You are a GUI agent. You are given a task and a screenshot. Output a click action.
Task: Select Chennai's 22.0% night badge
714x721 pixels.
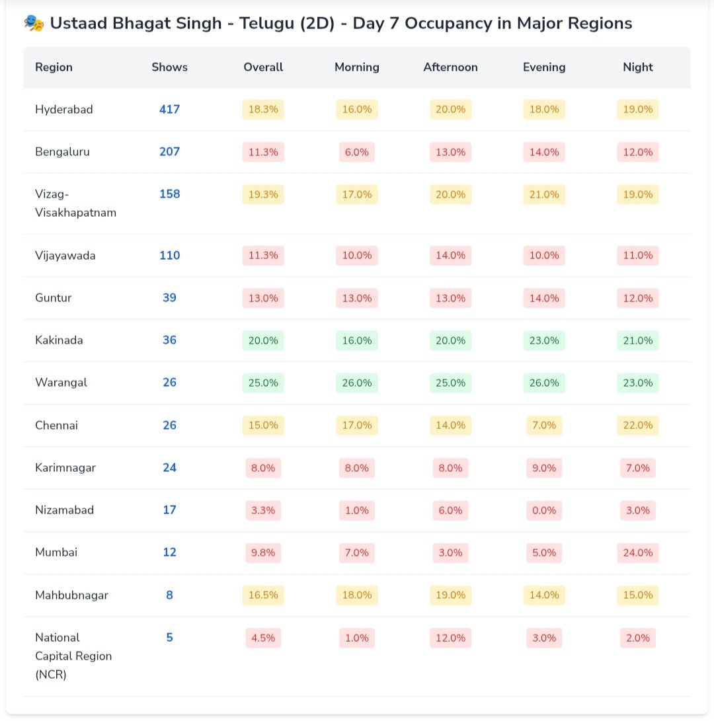638,426
